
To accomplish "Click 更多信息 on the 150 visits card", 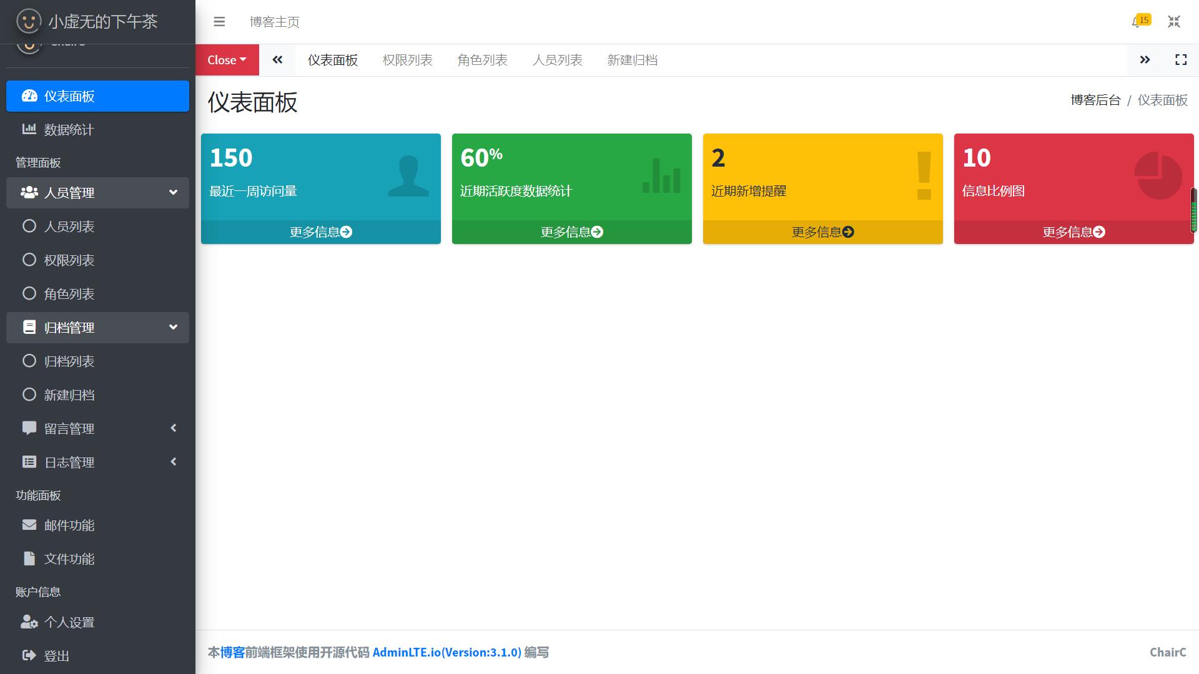I will (320, 232).
